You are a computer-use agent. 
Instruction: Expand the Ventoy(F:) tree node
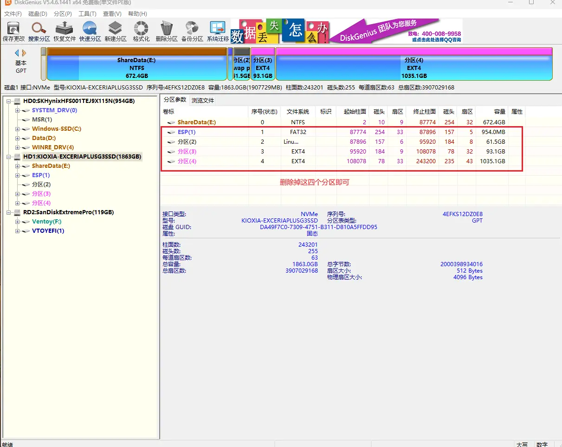pyautogui.click(x=17, y=222)
